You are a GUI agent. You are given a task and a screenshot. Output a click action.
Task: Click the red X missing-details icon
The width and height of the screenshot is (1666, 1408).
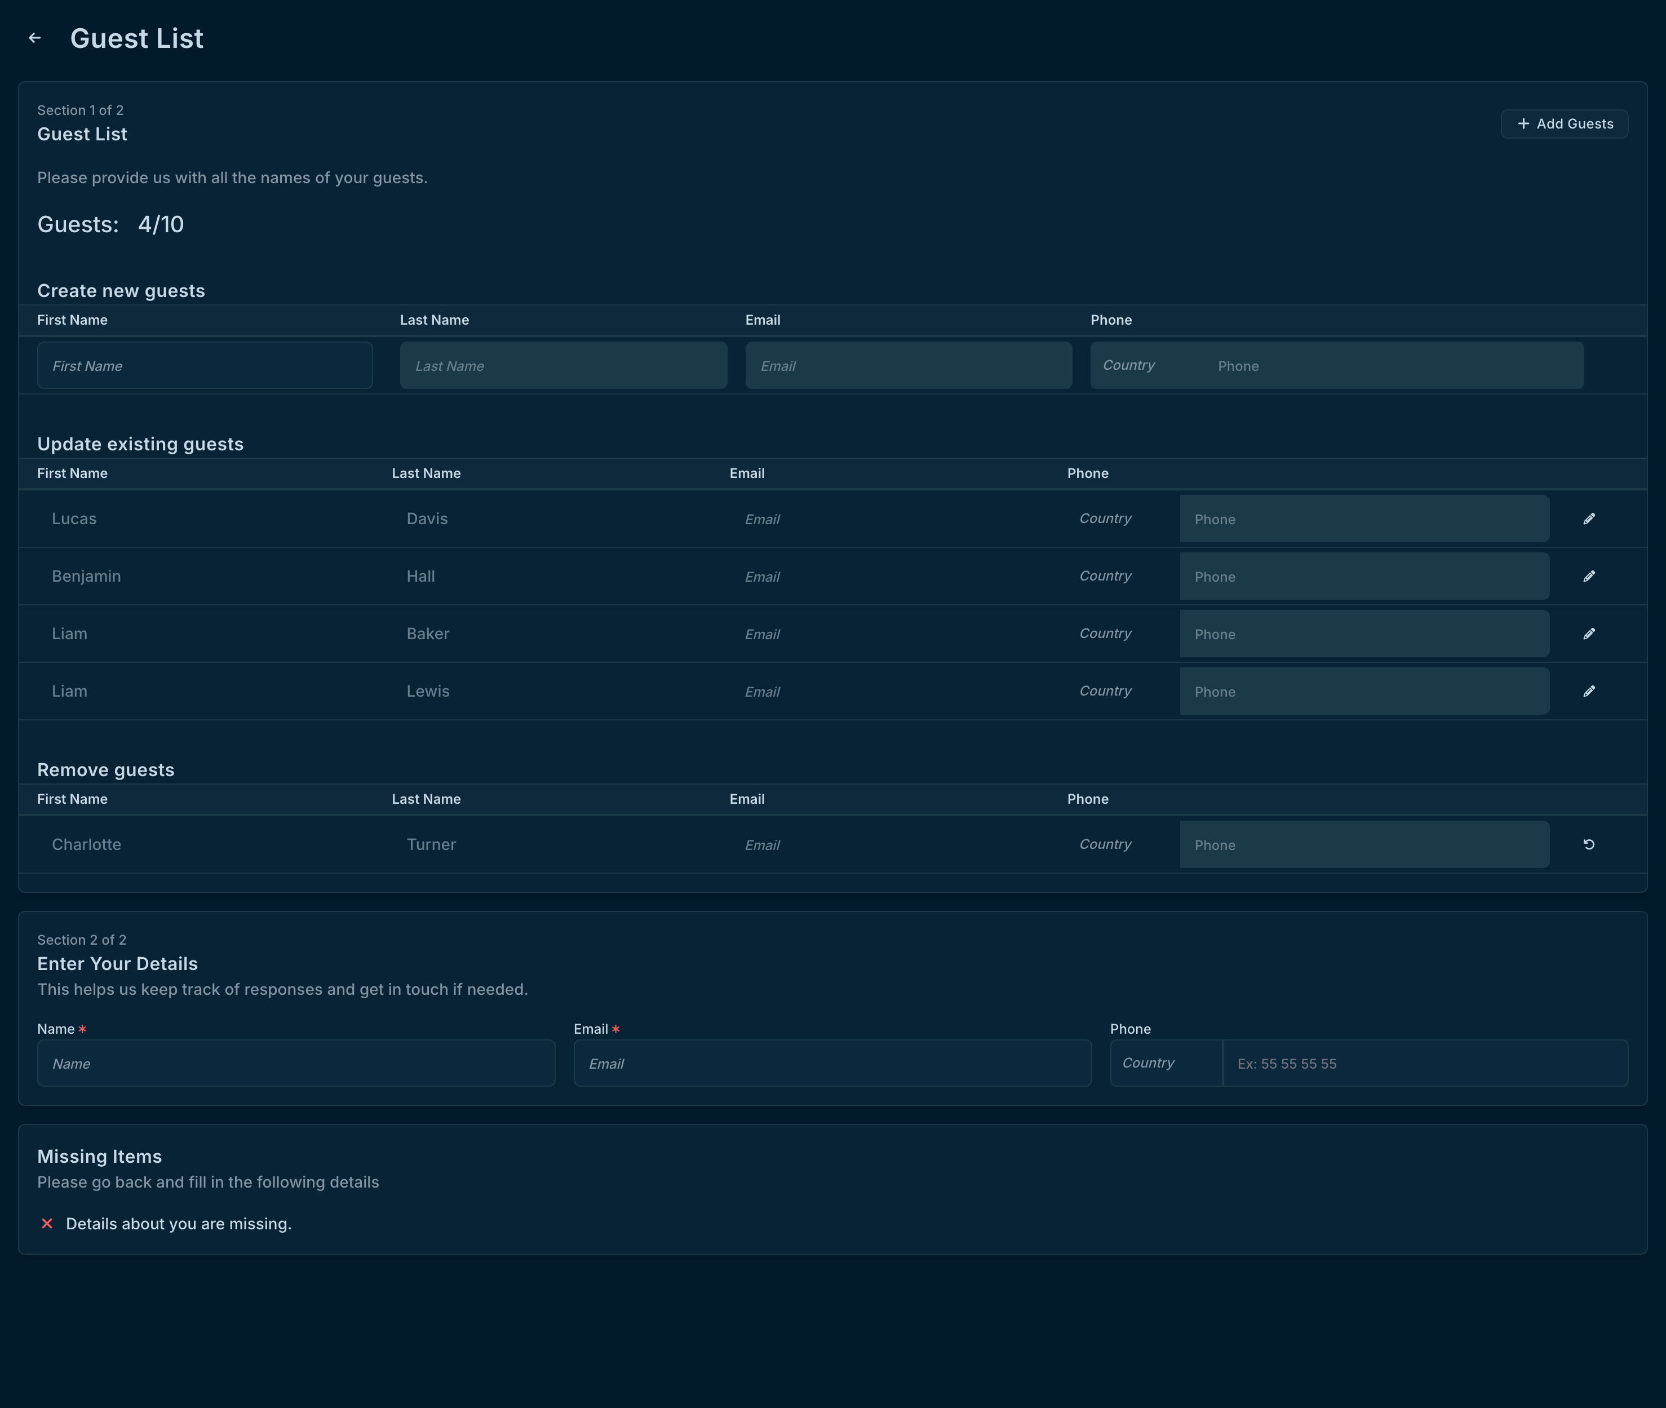[x=47, y=1224]
